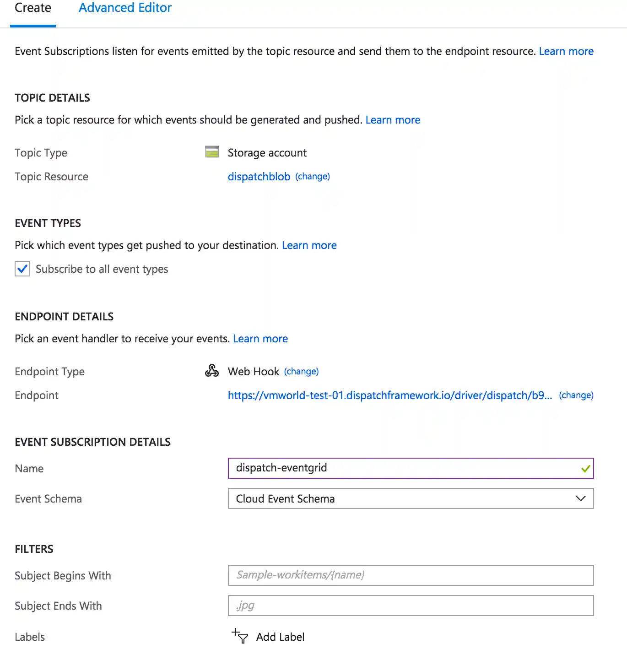The image size is (627, 660).
Task: Open the vmworld-test-01 endpoint URL link
Action: tap(389, 395)
